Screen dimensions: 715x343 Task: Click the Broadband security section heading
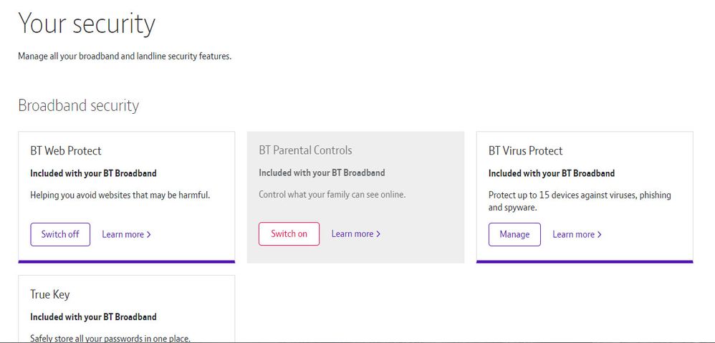click(78, 105)
